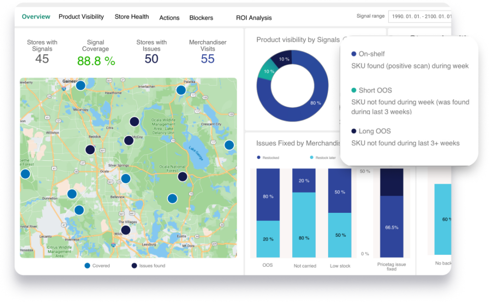Viewport: 489px width, 302px height.
Task: Click the Signal range date field
Action: pos(420,16)
